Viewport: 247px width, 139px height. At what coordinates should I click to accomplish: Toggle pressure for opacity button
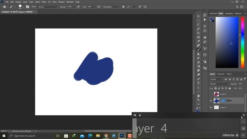coord(78,7)
